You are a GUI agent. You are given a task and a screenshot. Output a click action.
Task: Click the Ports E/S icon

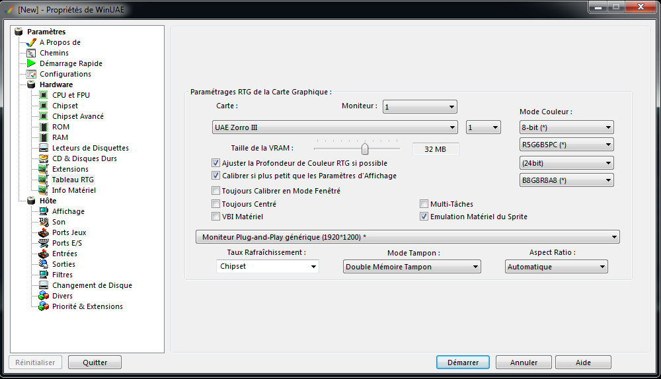tap(44, 243)
